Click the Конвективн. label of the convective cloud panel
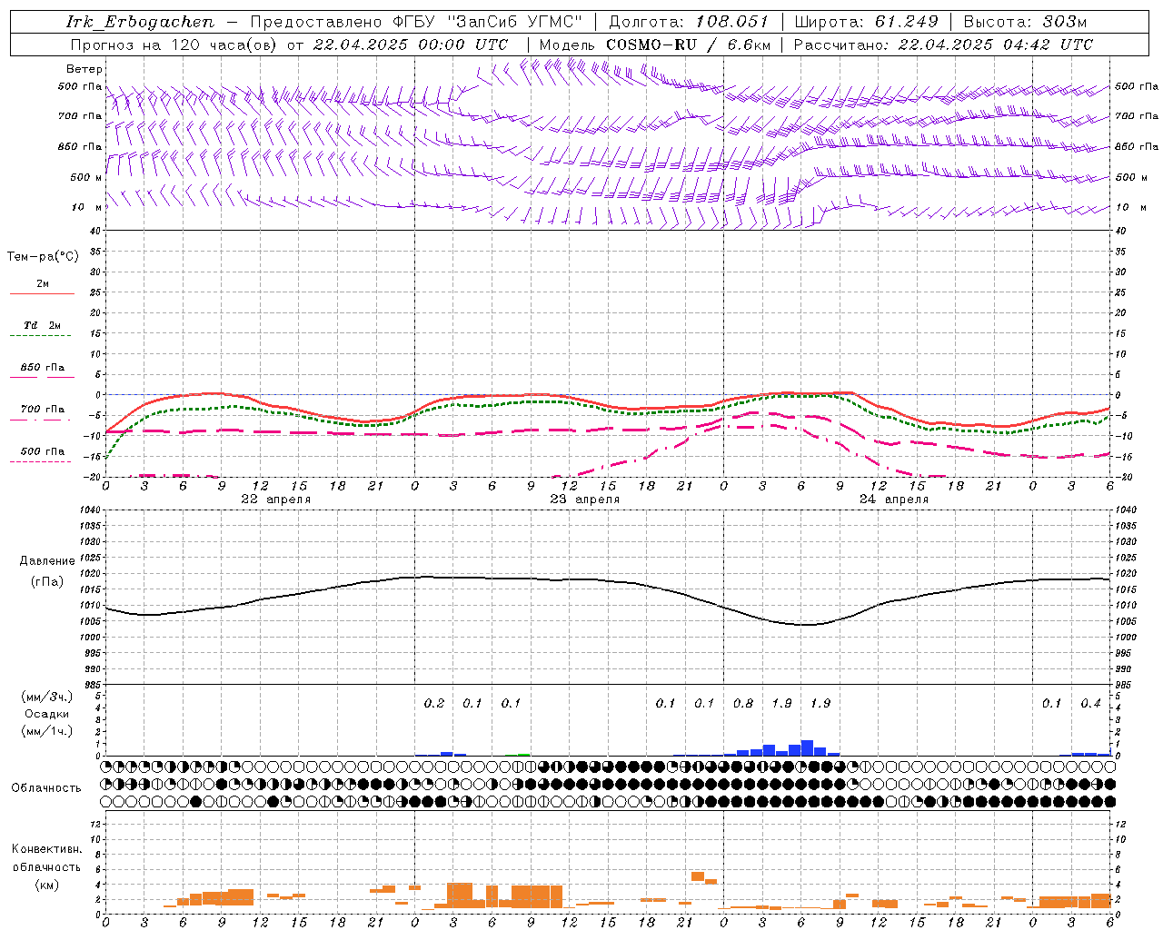 click(46, 849)
